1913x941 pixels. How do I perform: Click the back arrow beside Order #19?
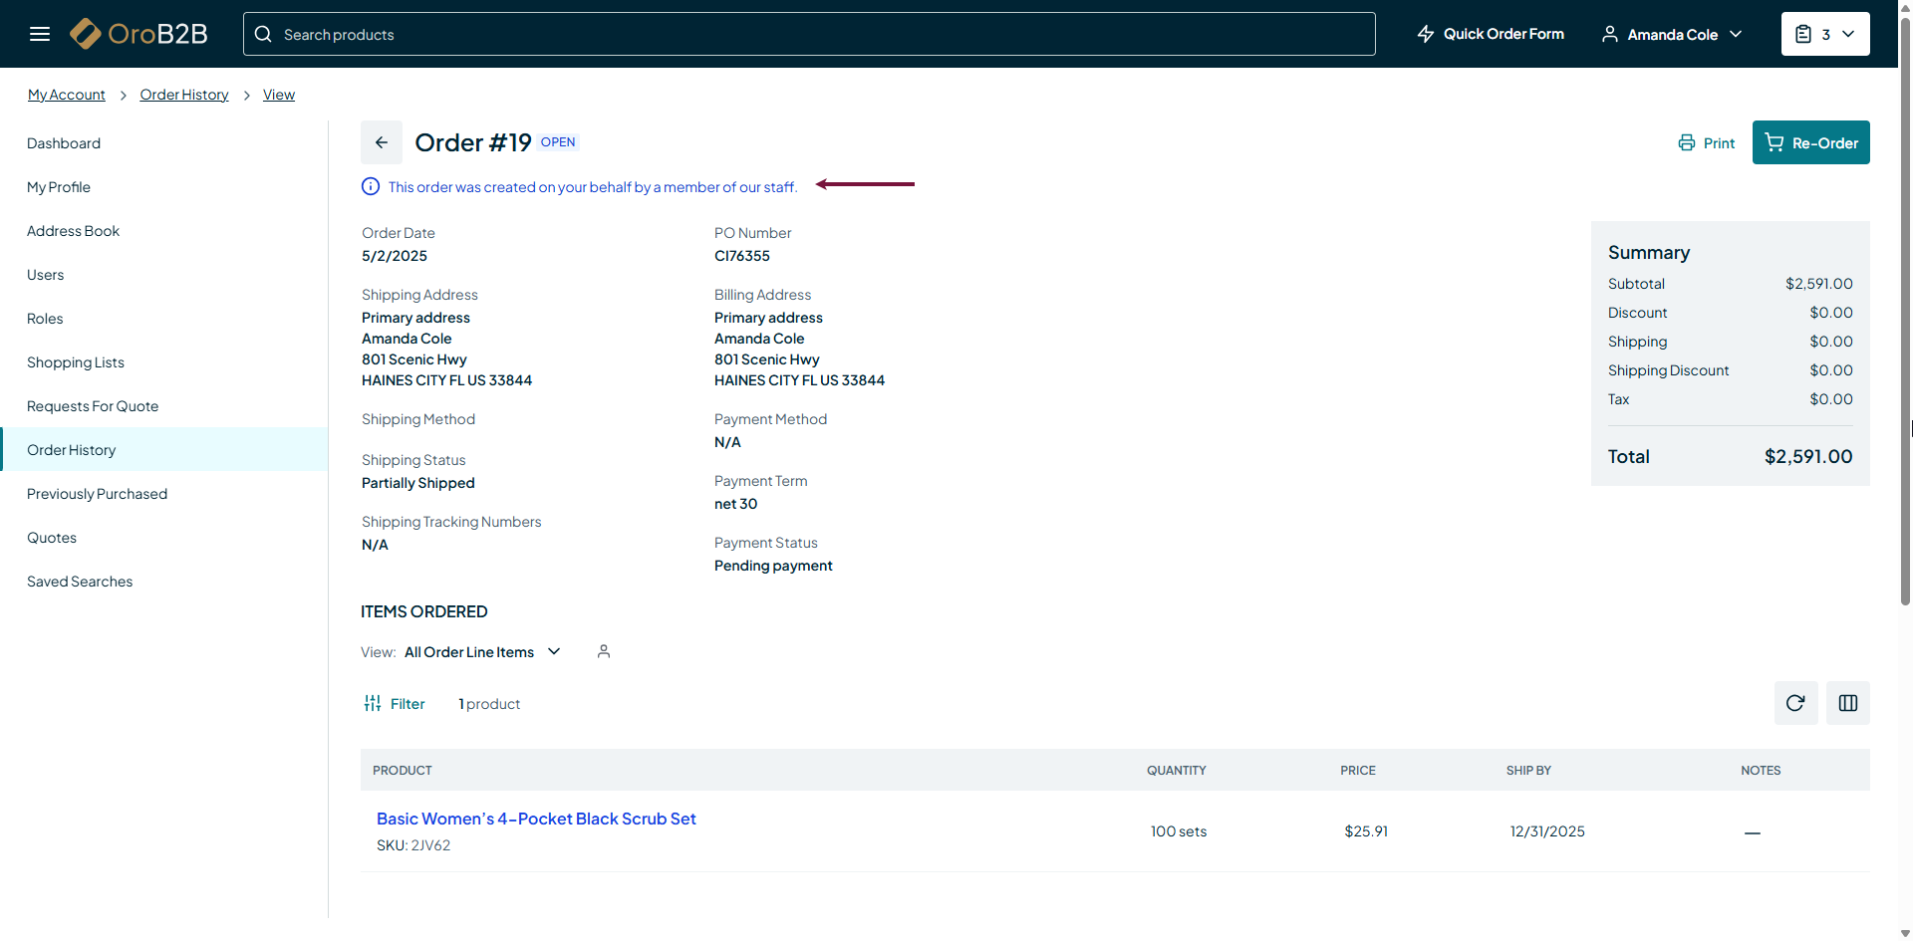[382, 142]
